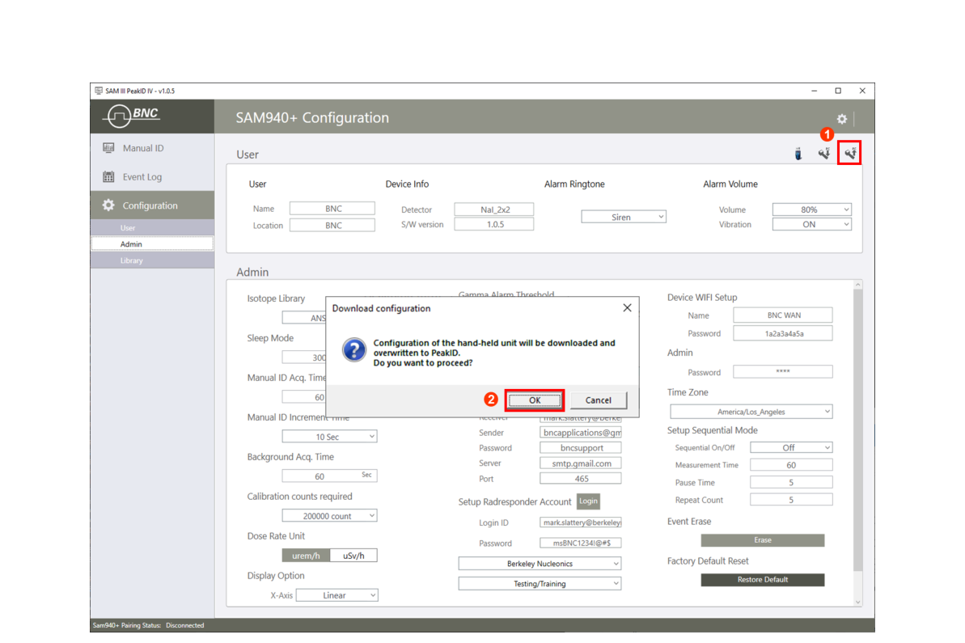Click the Detector NaI_2x2 field
Screen dimensions: 965x643
click(x=494, y=209)
